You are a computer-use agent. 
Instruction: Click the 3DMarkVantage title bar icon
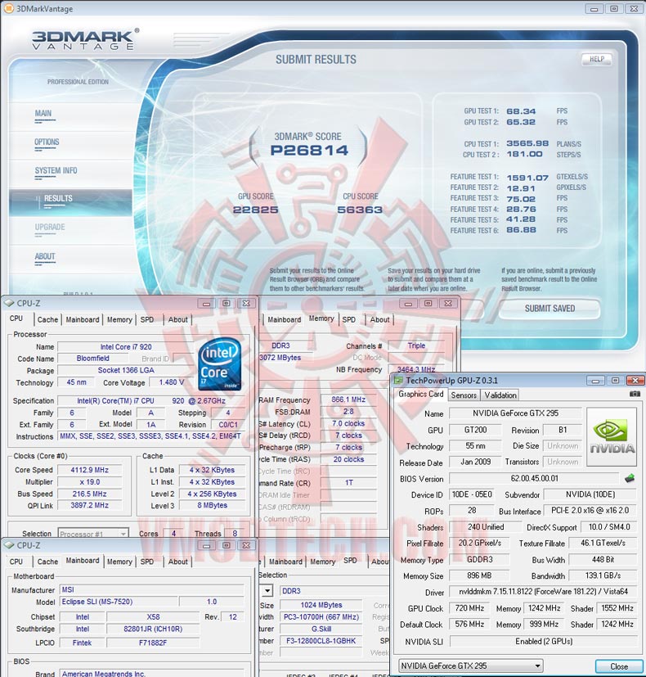[x=8, y=8]
